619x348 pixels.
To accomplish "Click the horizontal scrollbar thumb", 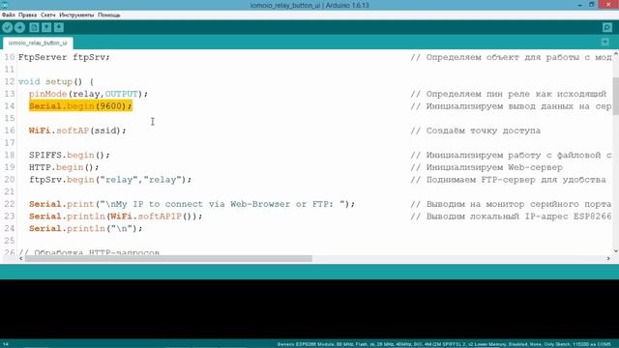I will pyautogui.click(x=168, y=258).
